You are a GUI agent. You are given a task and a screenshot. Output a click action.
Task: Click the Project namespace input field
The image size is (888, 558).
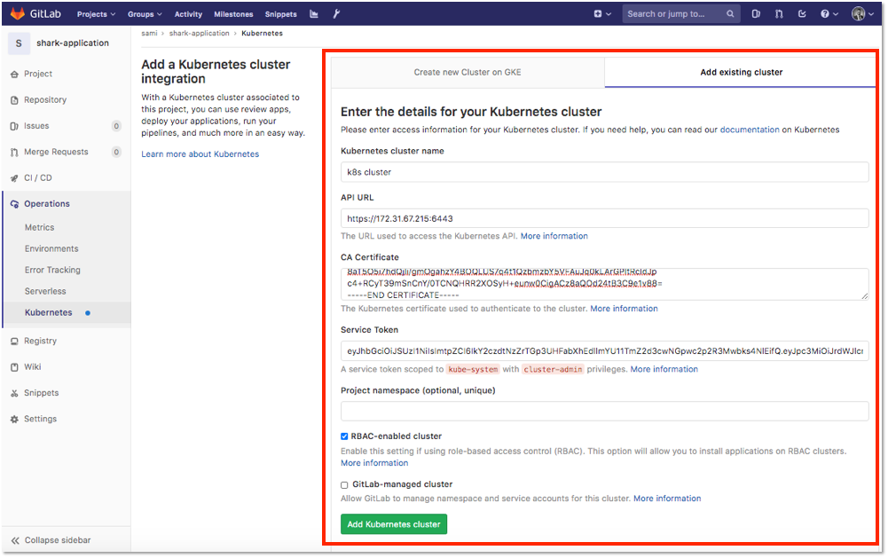605,412
